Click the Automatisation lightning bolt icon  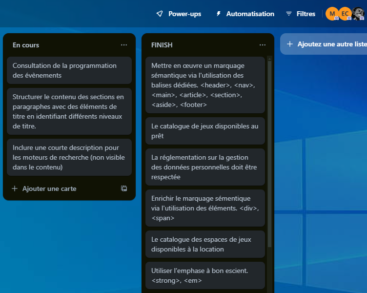218,14
